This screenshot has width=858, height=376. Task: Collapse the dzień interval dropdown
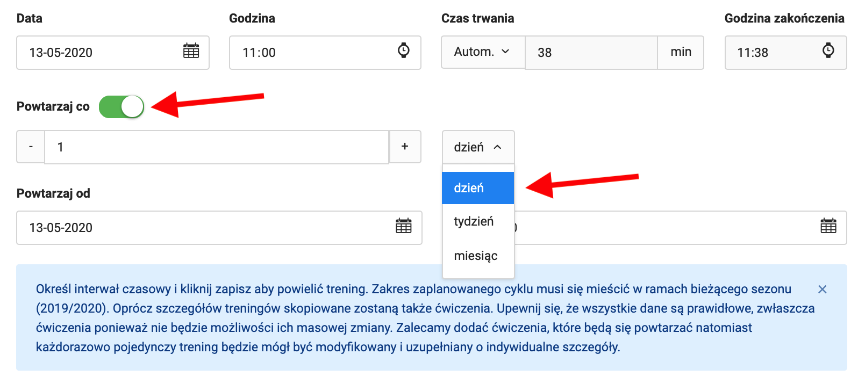tap(478, 147)
